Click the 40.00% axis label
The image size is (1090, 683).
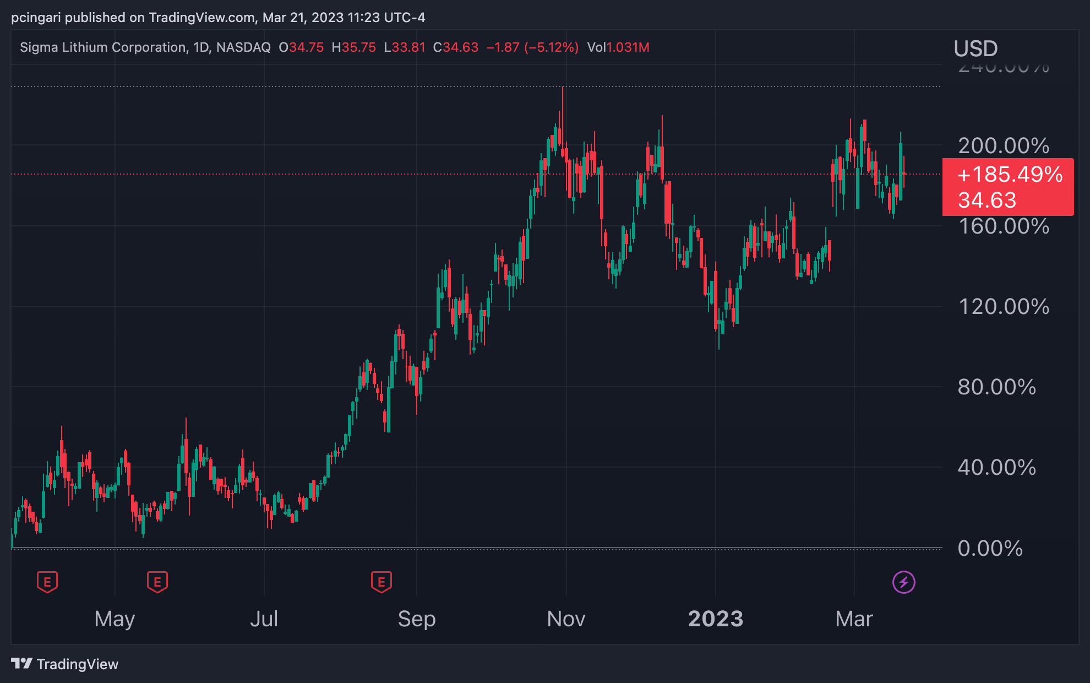[997, 468]
